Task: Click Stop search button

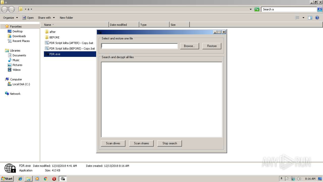Action: coord(170,143)
